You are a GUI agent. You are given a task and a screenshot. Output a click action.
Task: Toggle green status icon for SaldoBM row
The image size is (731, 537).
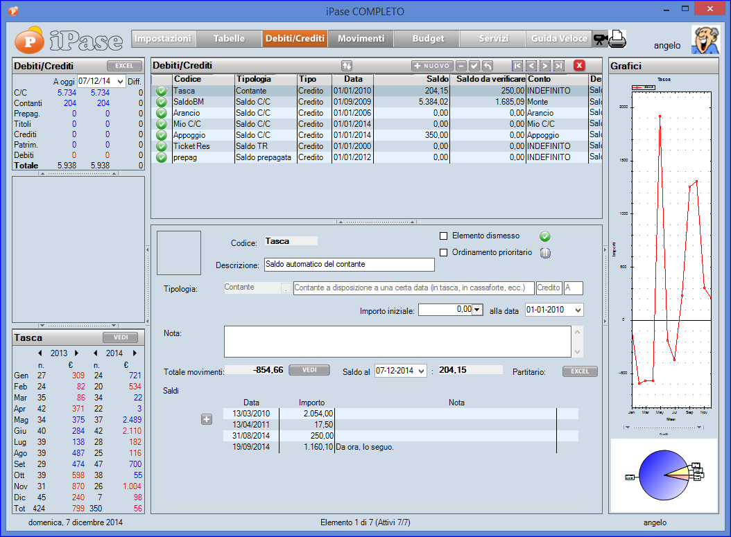[162, 102]
